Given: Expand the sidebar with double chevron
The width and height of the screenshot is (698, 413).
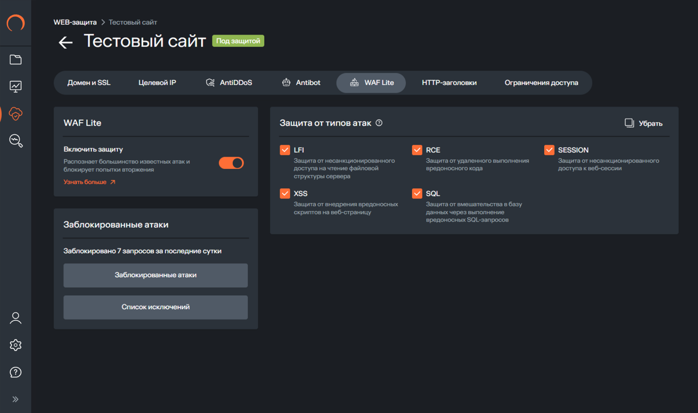Looking at the screenshot, I should pyautogui.click(x=16, y=399).
